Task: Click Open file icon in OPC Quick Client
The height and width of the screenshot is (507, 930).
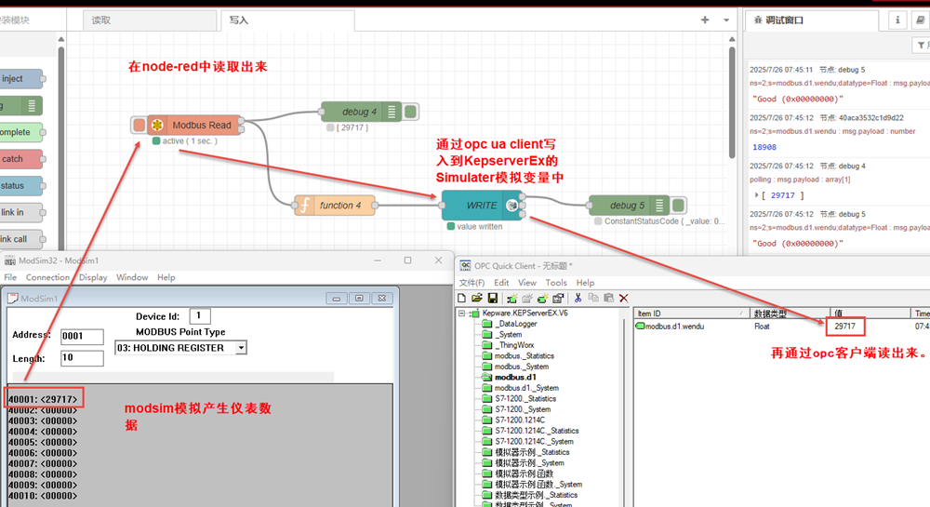Action: (477, 299)
